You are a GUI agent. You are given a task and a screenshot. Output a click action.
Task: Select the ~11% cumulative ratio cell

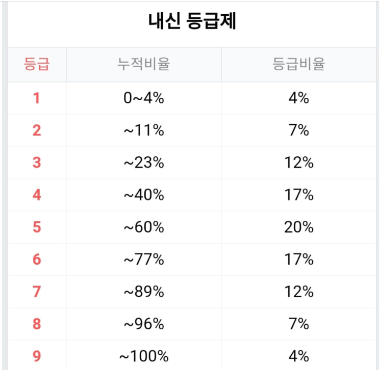[144, 130]
